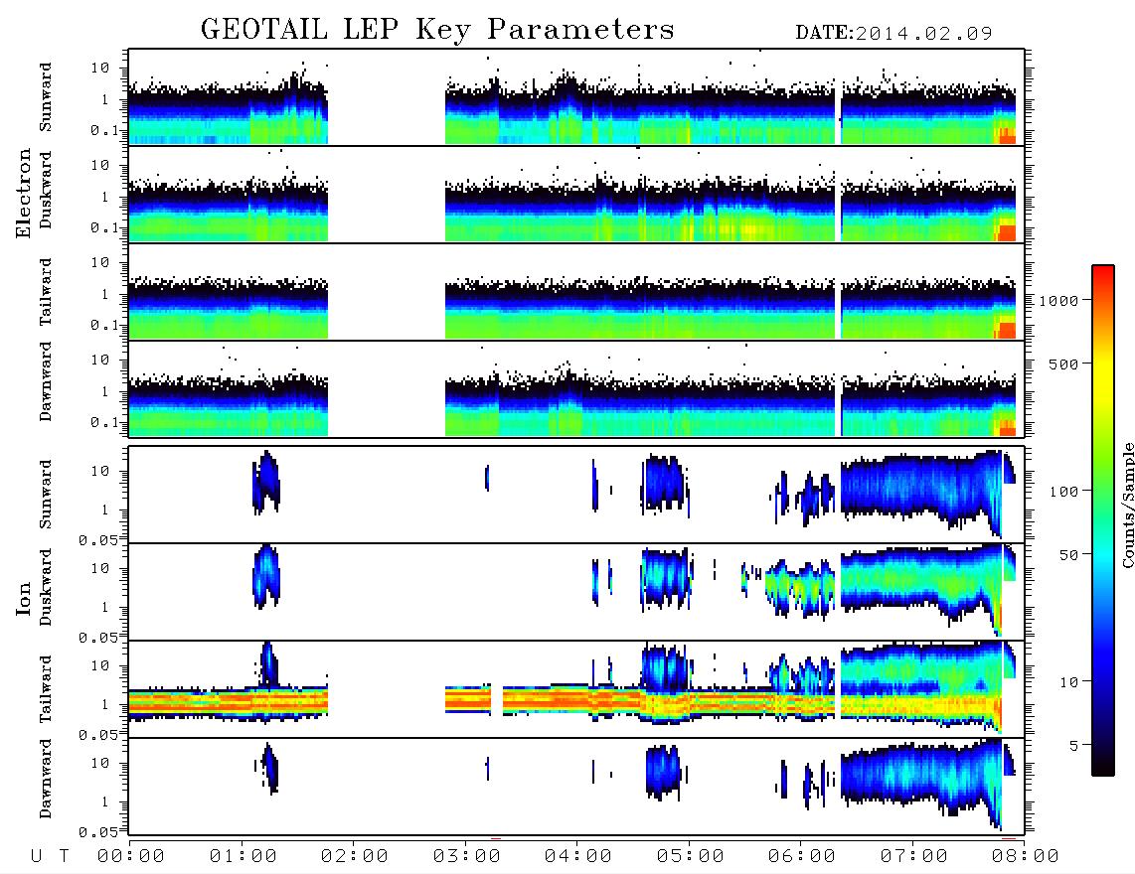Click the "500" color bar tick label

(1062, 364)
